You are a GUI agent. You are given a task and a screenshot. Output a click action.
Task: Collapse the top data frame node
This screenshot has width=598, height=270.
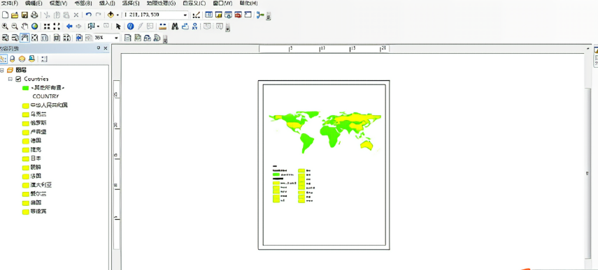pos(2,70)
